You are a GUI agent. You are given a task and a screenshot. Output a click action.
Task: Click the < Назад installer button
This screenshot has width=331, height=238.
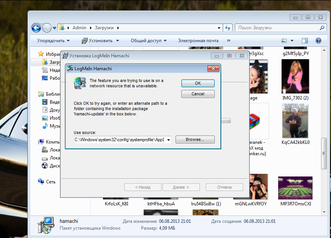(143, 187)
